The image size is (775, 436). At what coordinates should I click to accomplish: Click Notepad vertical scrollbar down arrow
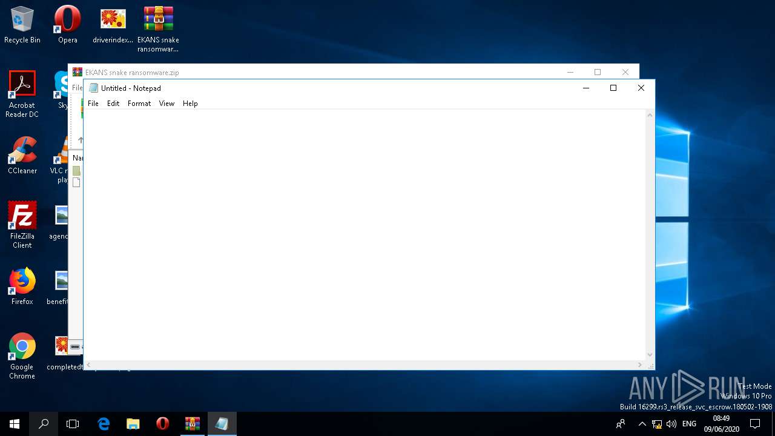tap(650, 355)
